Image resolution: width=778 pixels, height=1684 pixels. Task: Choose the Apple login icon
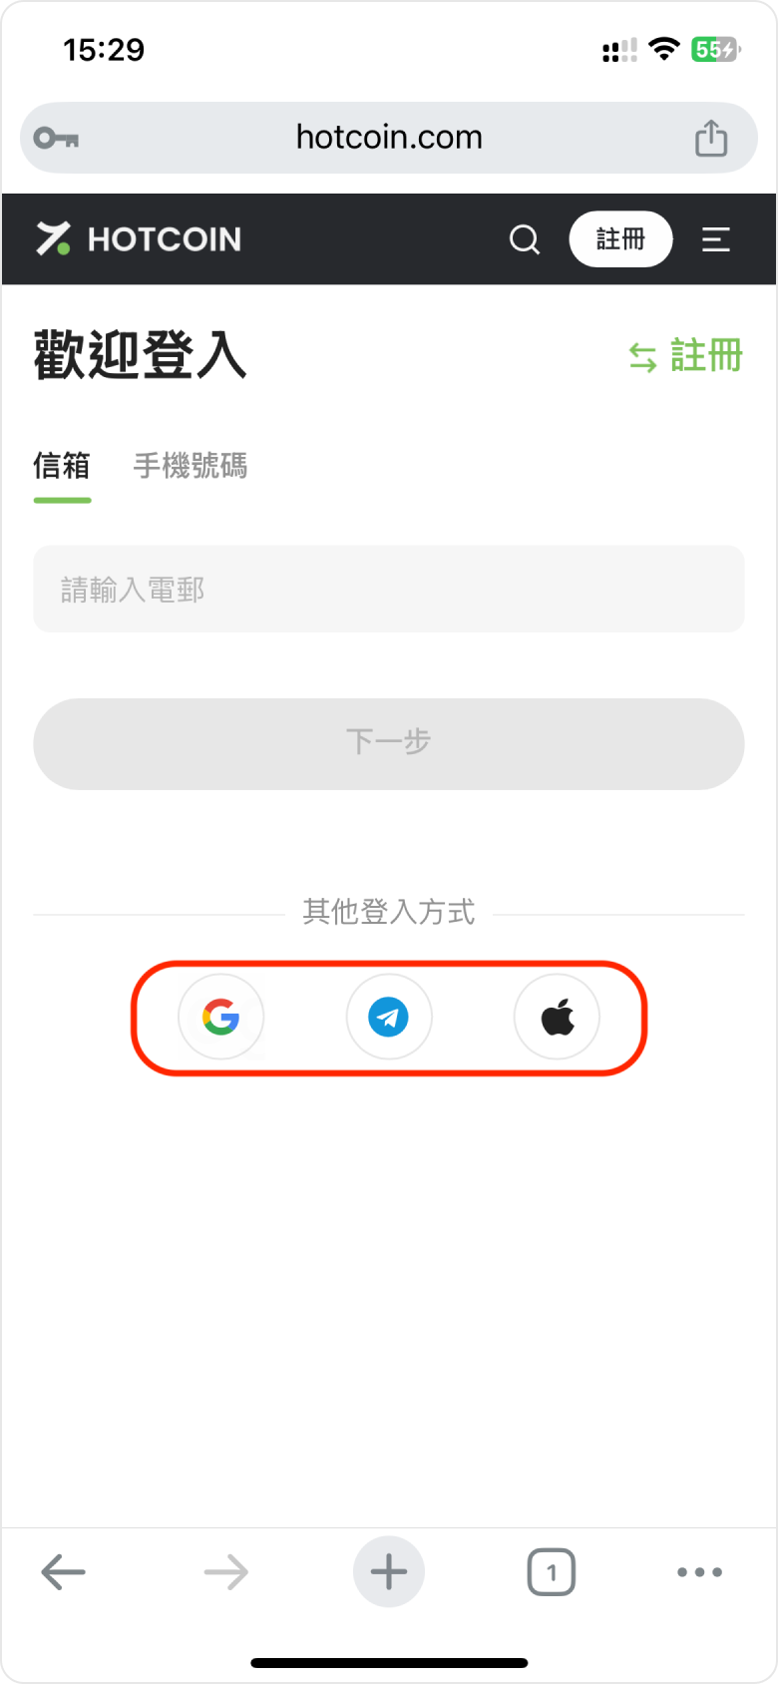[557, 1017]
